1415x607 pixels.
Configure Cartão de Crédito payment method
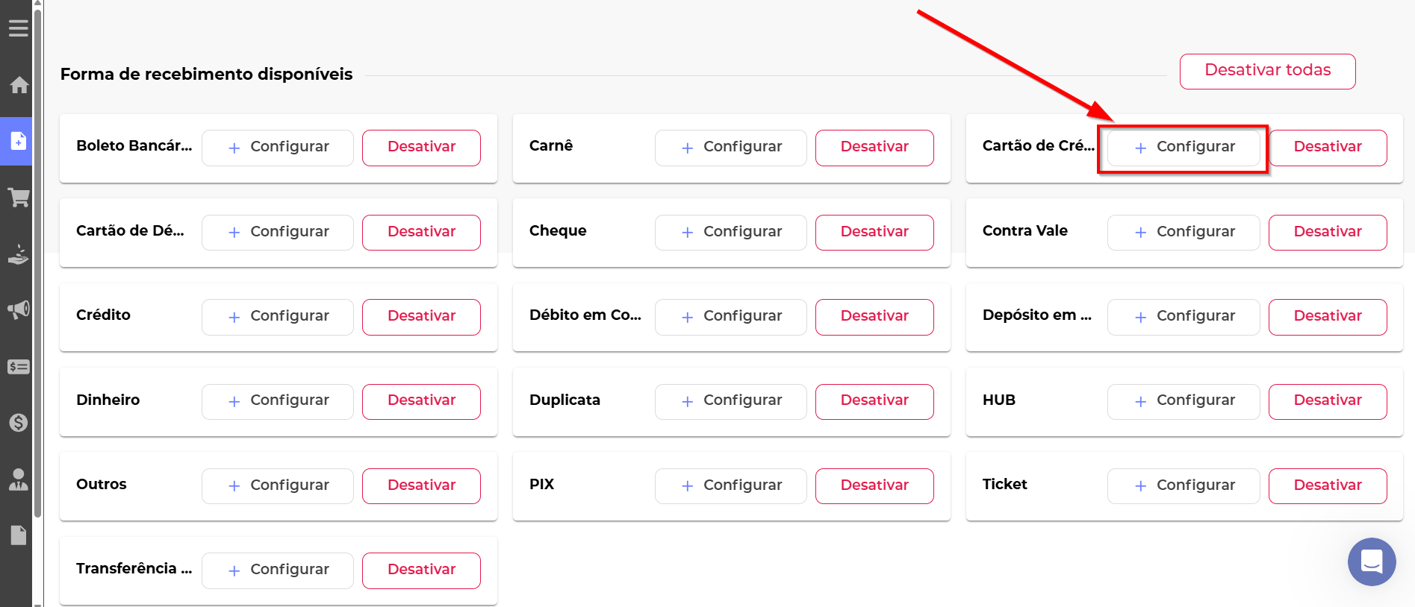(1183, 147)
